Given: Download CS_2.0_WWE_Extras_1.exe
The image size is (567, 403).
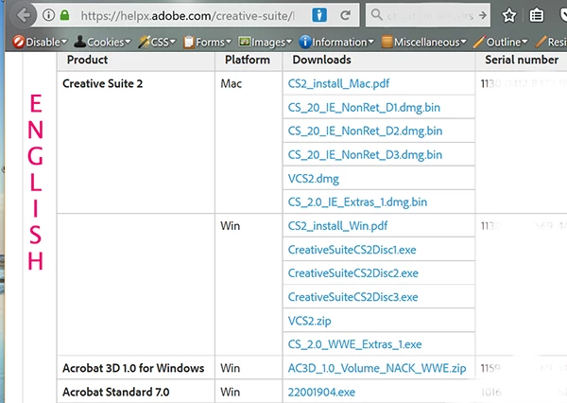Looking at the screenshot, I should click(354, 344).
